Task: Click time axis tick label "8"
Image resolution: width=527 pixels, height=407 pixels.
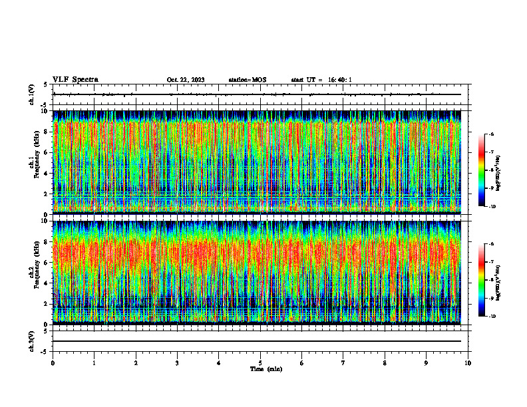Action: pos(385,363)
